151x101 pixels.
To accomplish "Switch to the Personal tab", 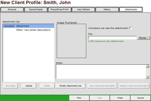I will tap(12, 9).
